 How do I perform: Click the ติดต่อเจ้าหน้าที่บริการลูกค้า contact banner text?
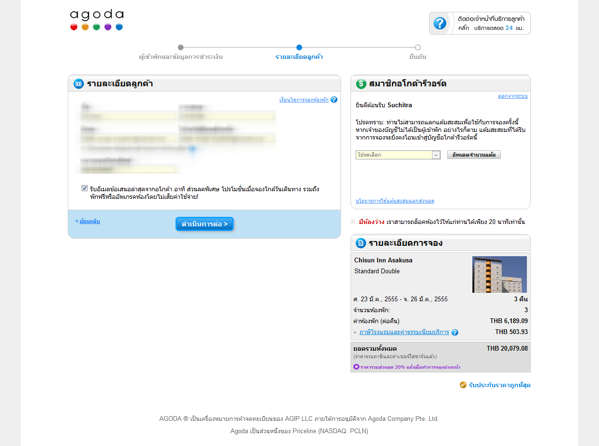coord(491,19)
